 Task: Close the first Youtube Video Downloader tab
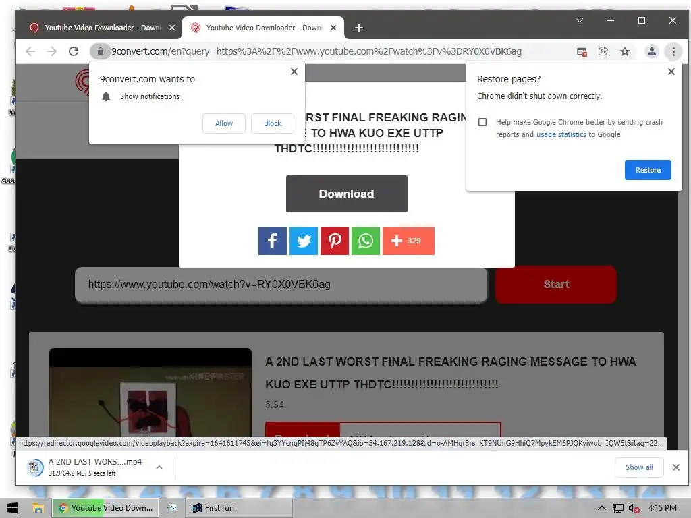(172, 28)
